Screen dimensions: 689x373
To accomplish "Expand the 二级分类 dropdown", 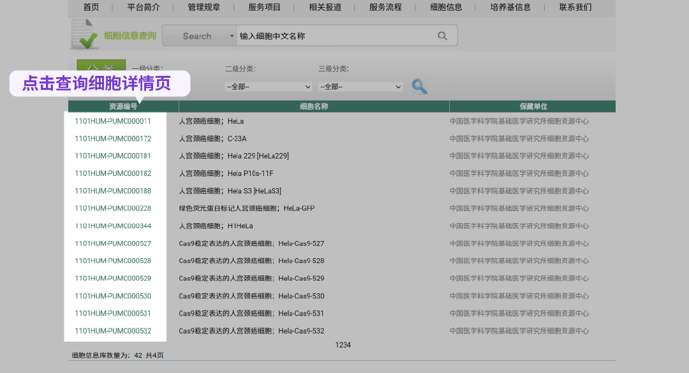I will tap(269, 87).
